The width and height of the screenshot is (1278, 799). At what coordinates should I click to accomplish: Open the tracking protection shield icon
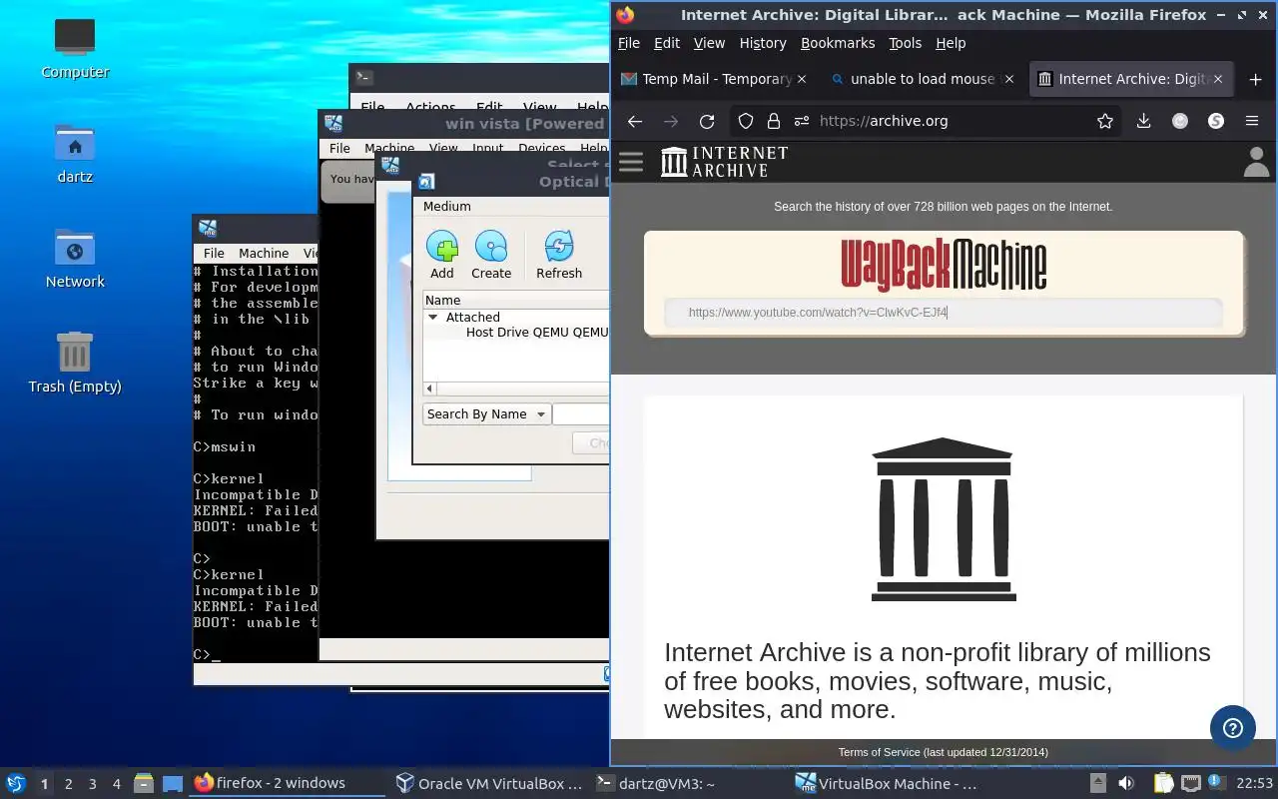(x=745, y=121)
